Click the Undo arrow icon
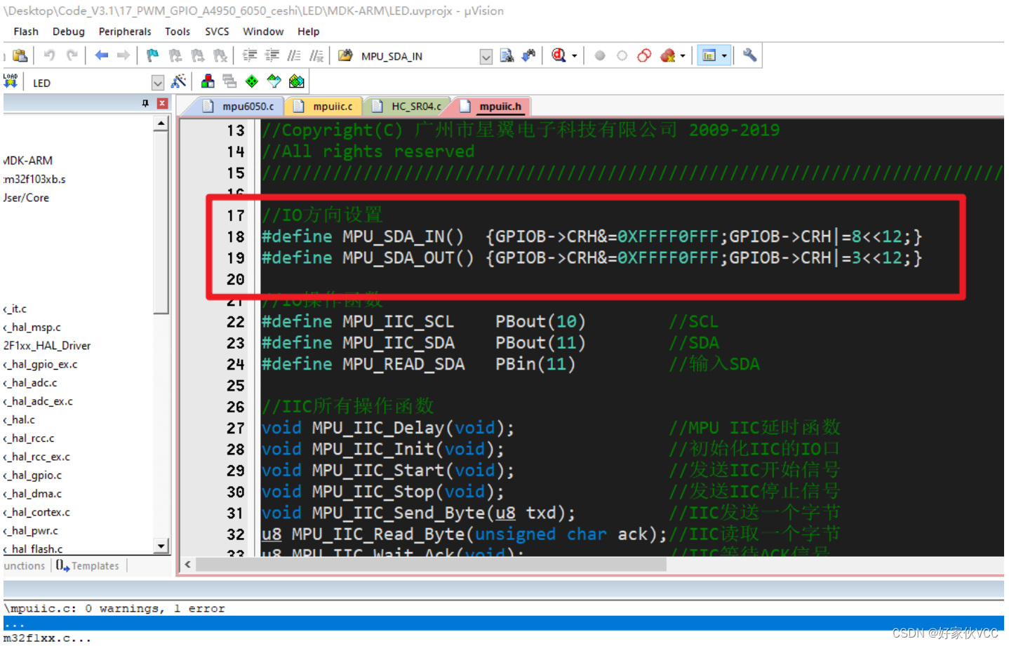 pyautogui.click(x=49, y=55)
